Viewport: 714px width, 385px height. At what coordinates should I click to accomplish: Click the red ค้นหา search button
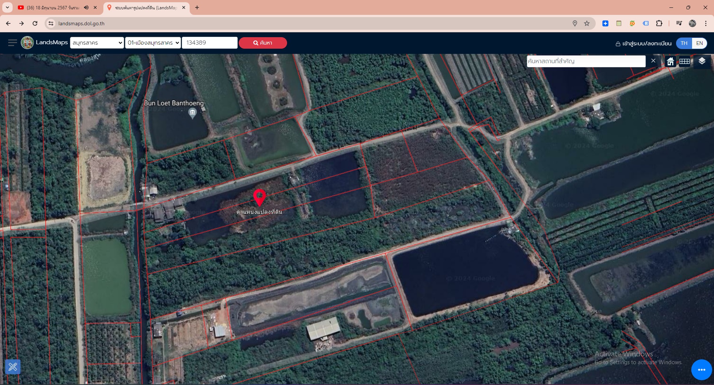[263, 43]
